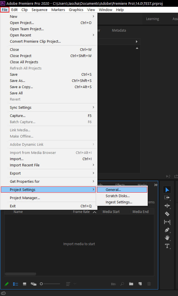Screen dimensions: 178x296
Task: Switch to the Metadata panel tab
Action: point(119,31)
